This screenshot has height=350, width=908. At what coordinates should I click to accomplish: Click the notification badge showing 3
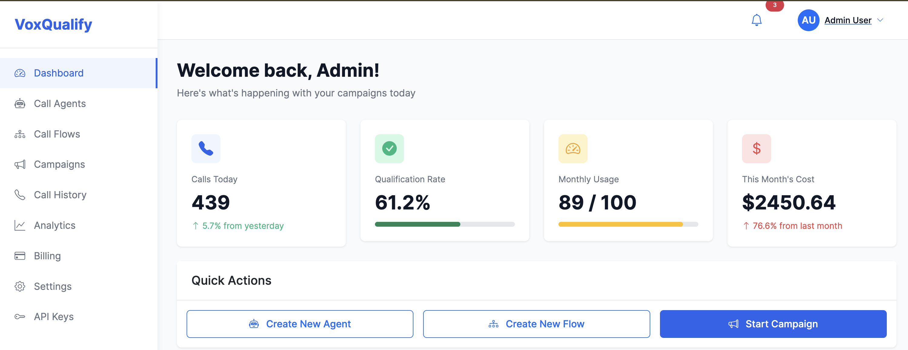(775, 5)
